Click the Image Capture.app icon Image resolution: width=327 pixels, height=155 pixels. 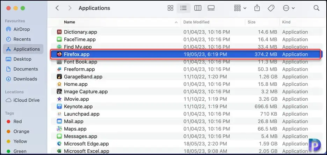coord(59,92)
